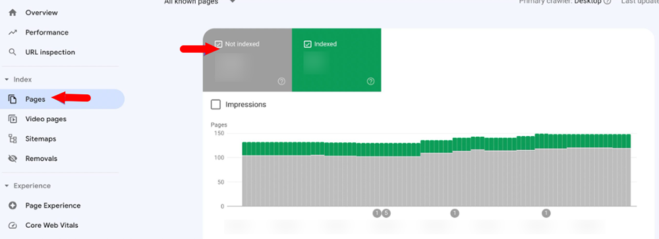This screenshot has height=239, width=659.
Task: Click the Video pages icon
Action: tap(13, 119)
